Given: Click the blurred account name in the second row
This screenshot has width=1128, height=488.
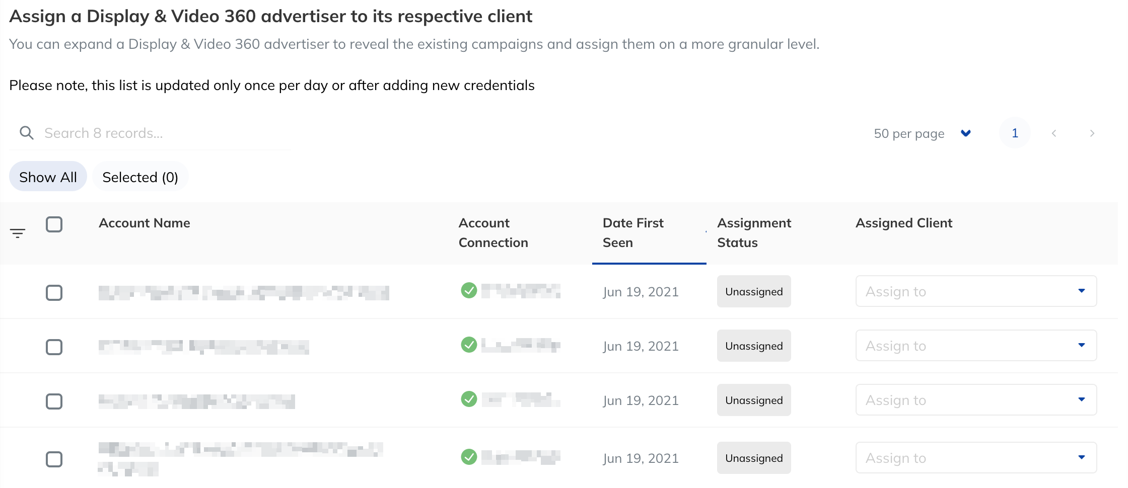Looking at the screenshot, I should [x=203, y=347].
